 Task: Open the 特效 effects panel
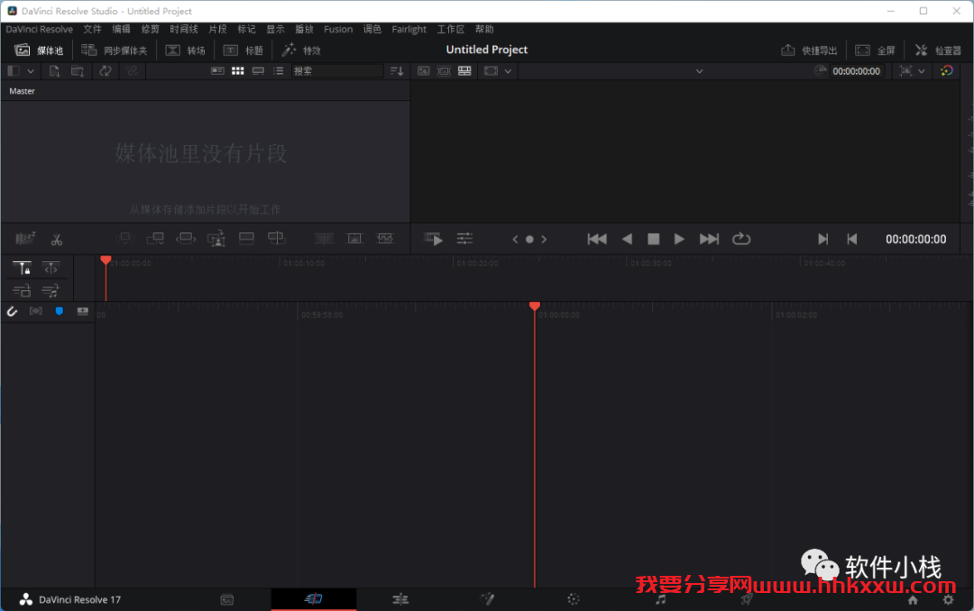coord(301,50)
